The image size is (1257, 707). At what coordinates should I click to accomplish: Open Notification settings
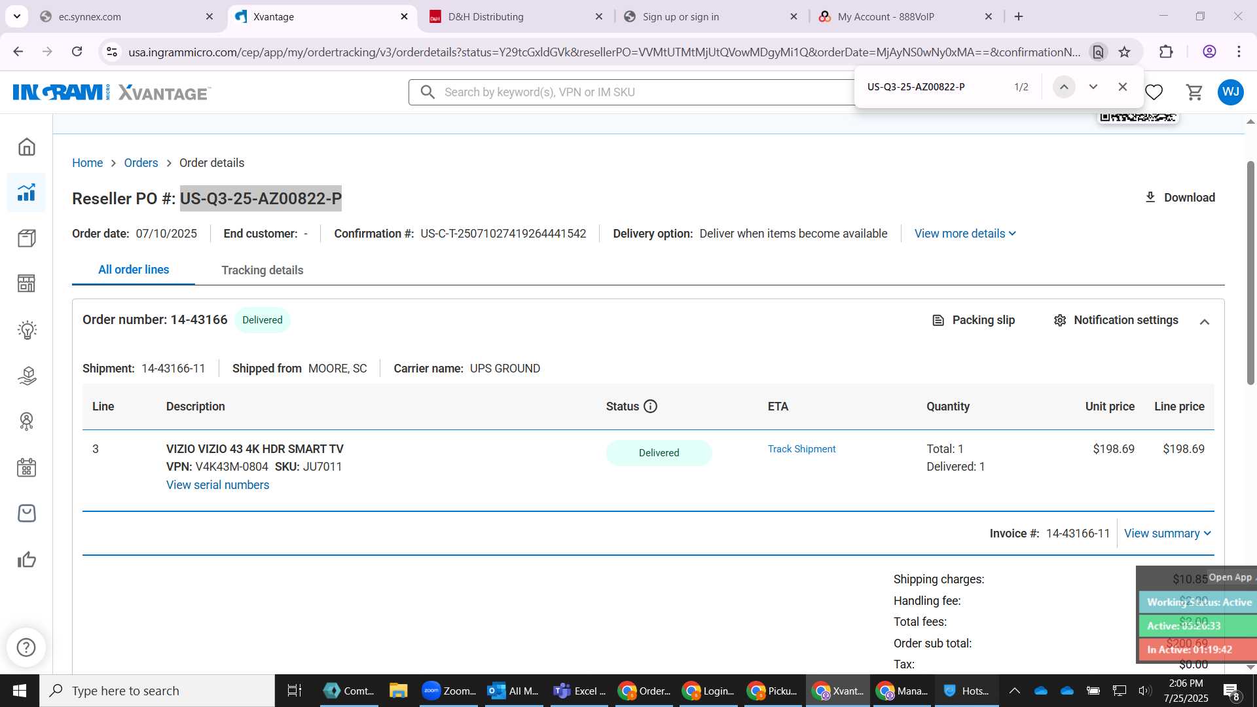pos(1116,320)
